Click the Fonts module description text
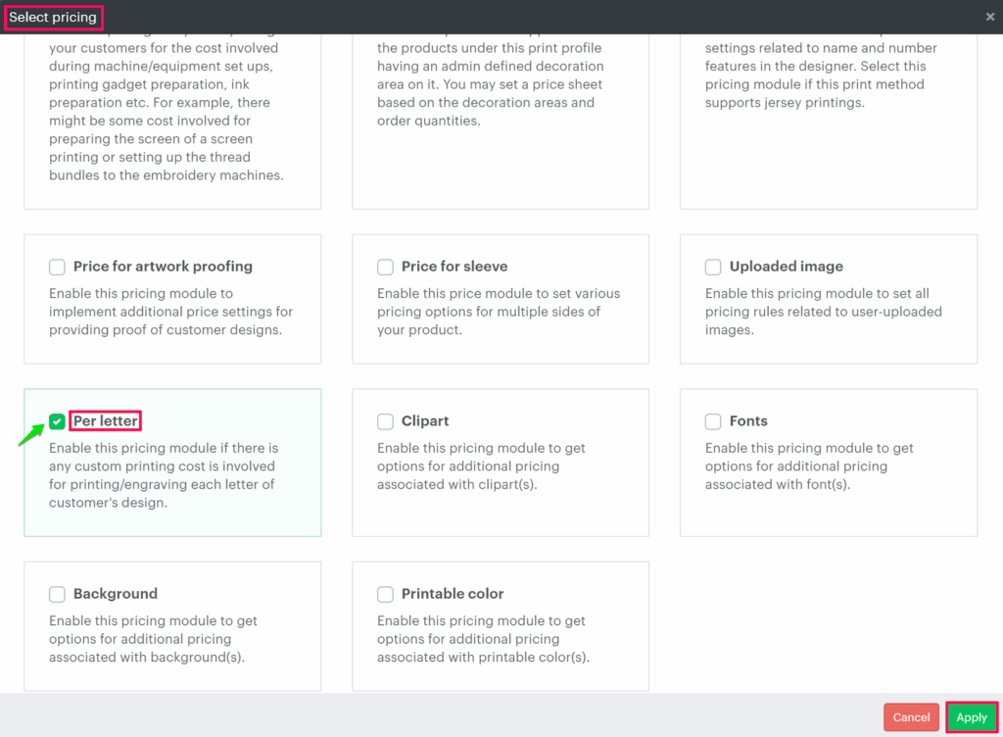This screenshot has width=1003, height=737. click(809, 467)
